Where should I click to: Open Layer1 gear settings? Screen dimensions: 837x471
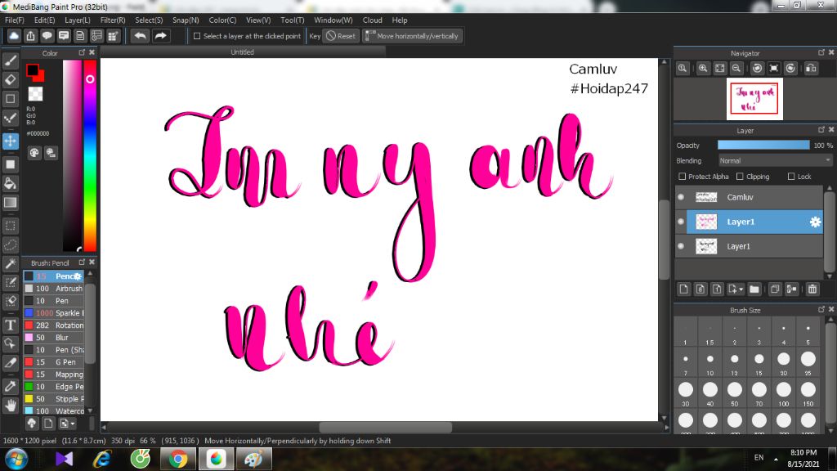click(x=815, y=222)
